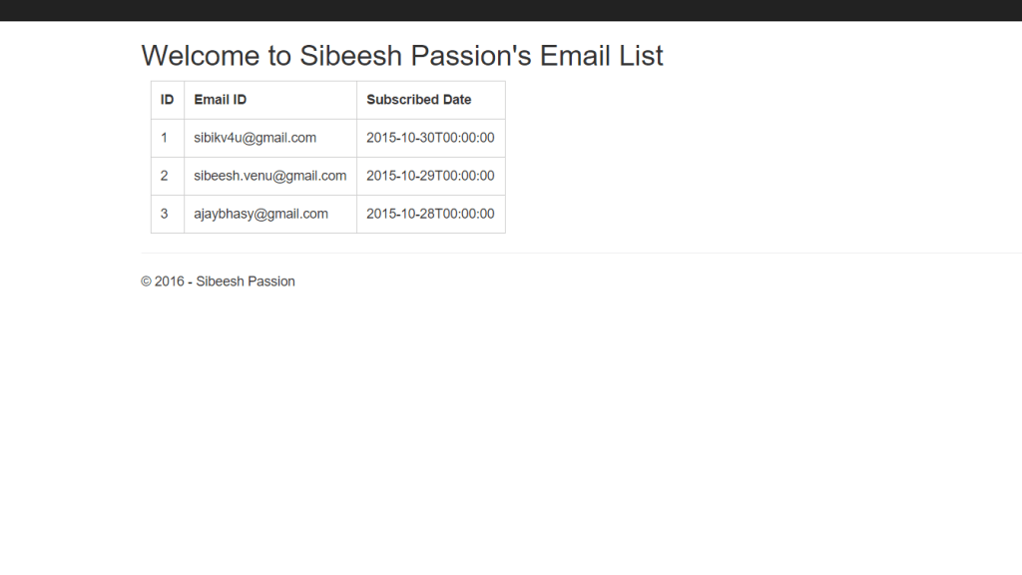This screenshot has width=1022, height=575.
Task: Click the Subscribed Date column header
Action: pyautogui.click(x=431, y=100)
